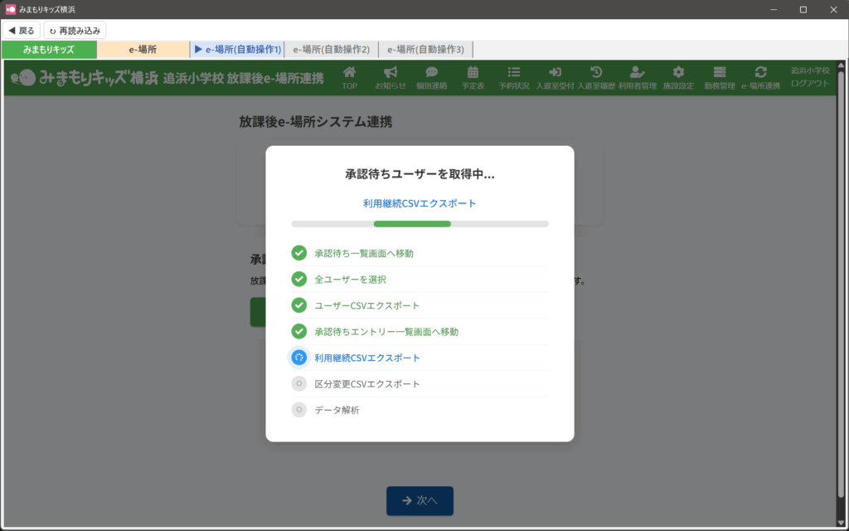Image resolution: width=849 pixels, height=531 pixels.
Task: Click the green progress bar in dialog
Action: (x=412, y=224)
